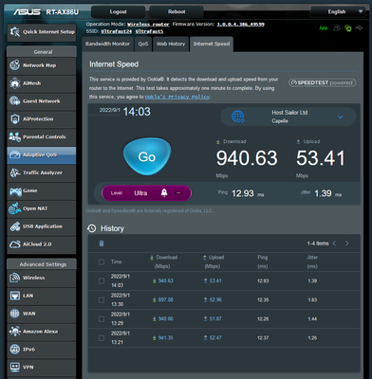Open the WAN globe icon
This screenshot has height=379, width=372.
(14, 314)
